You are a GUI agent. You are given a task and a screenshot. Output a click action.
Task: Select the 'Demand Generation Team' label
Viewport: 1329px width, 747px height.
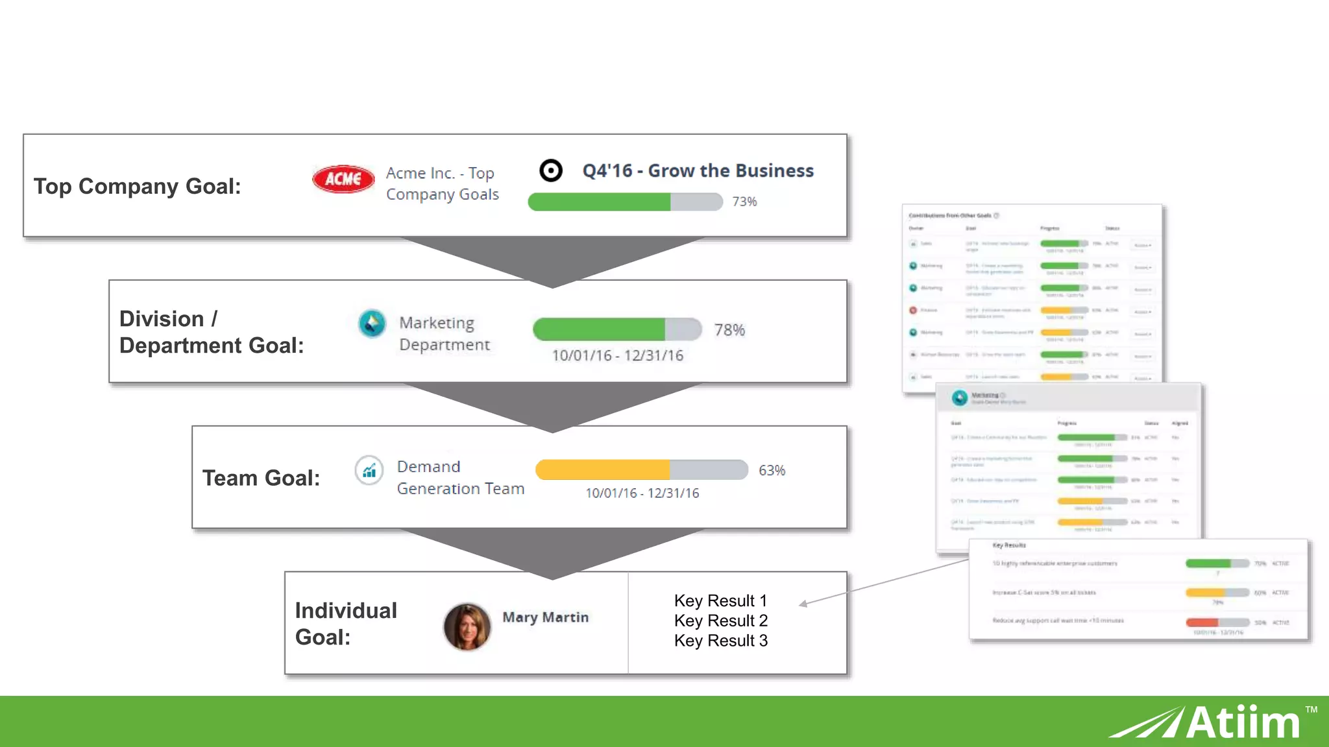point(461,477)
